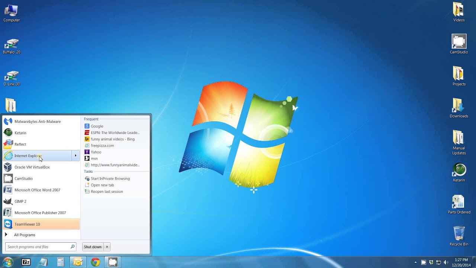The width and height of the screenshot is (476, 268).
Task: Click the Windows Start orb
Action: pos(8,262)
